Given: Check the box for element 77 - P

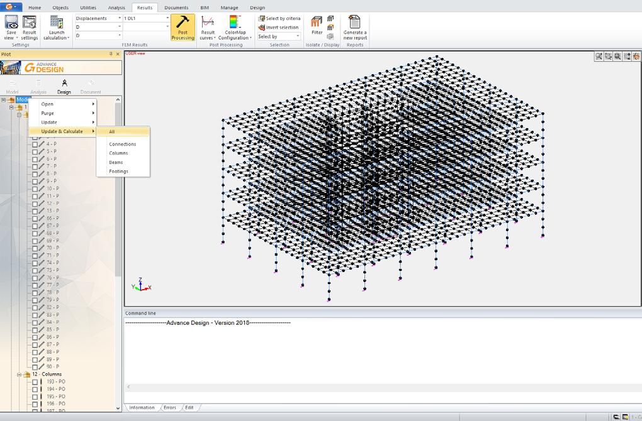Looking at the screenshot, I should pos(35,285).
